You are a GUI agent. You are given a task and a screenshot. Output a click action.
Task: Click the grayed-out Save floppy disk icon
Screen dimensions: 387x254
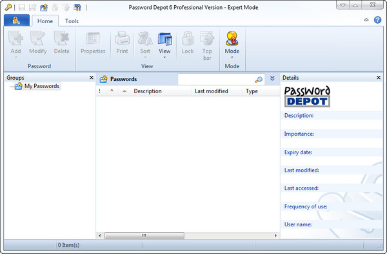(22, 7)
